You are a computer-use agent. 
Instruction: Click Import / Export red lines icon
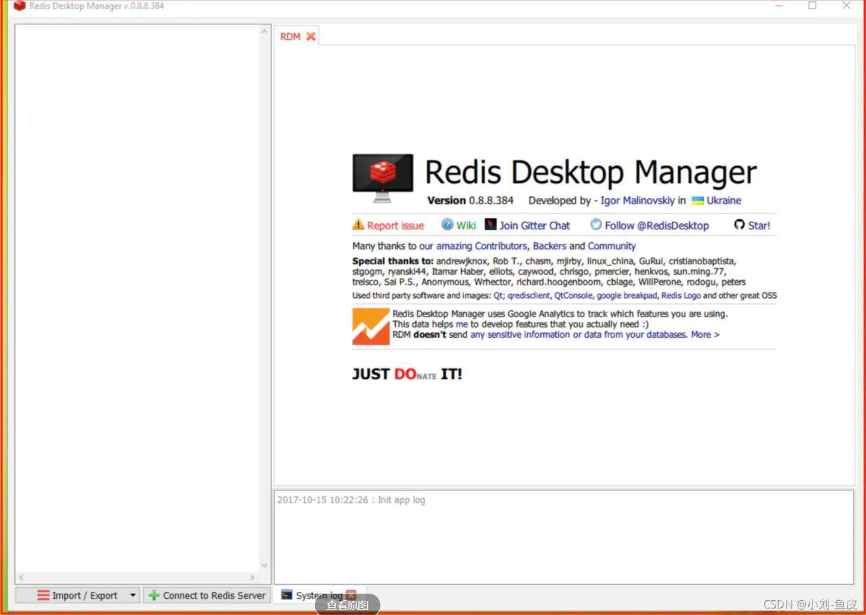[43, 595]
